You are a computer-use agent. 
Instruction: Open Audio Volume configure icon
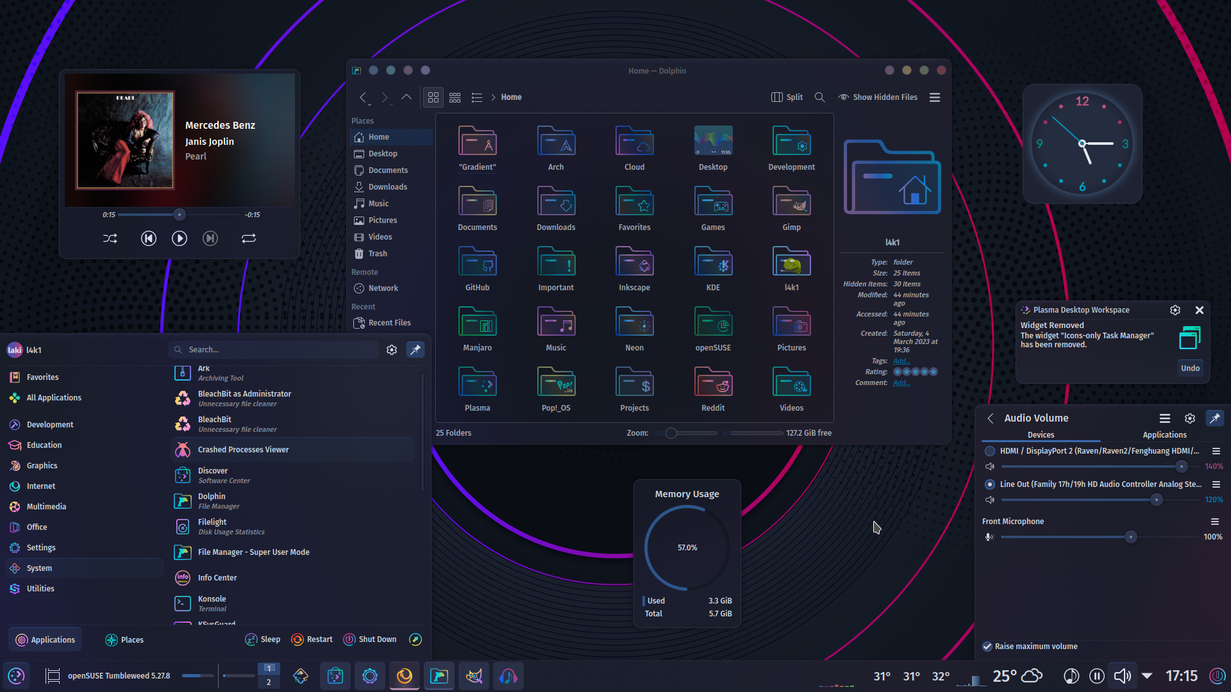tap(1190, 418)
